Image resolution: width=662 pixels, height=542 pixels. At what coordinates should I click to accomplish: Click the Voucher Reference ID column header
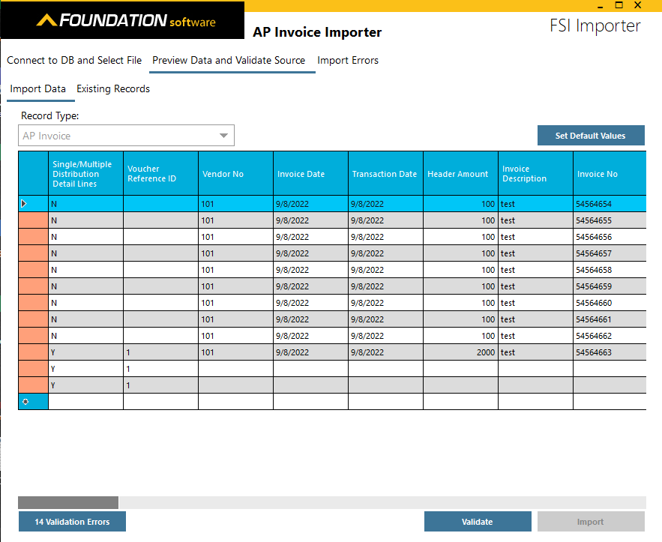pyautogui.click(x=161, y=174)
